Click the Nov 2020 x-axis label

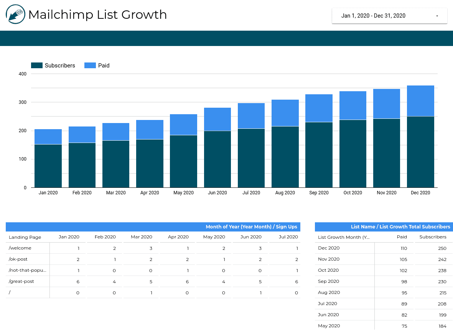[387, 192]
